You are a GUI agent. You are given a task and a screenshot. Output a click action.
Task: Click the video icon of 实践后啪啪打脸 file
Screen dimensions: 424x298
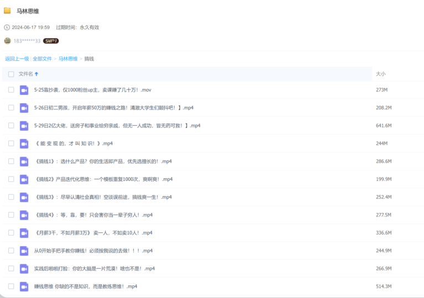click(24, 269)
